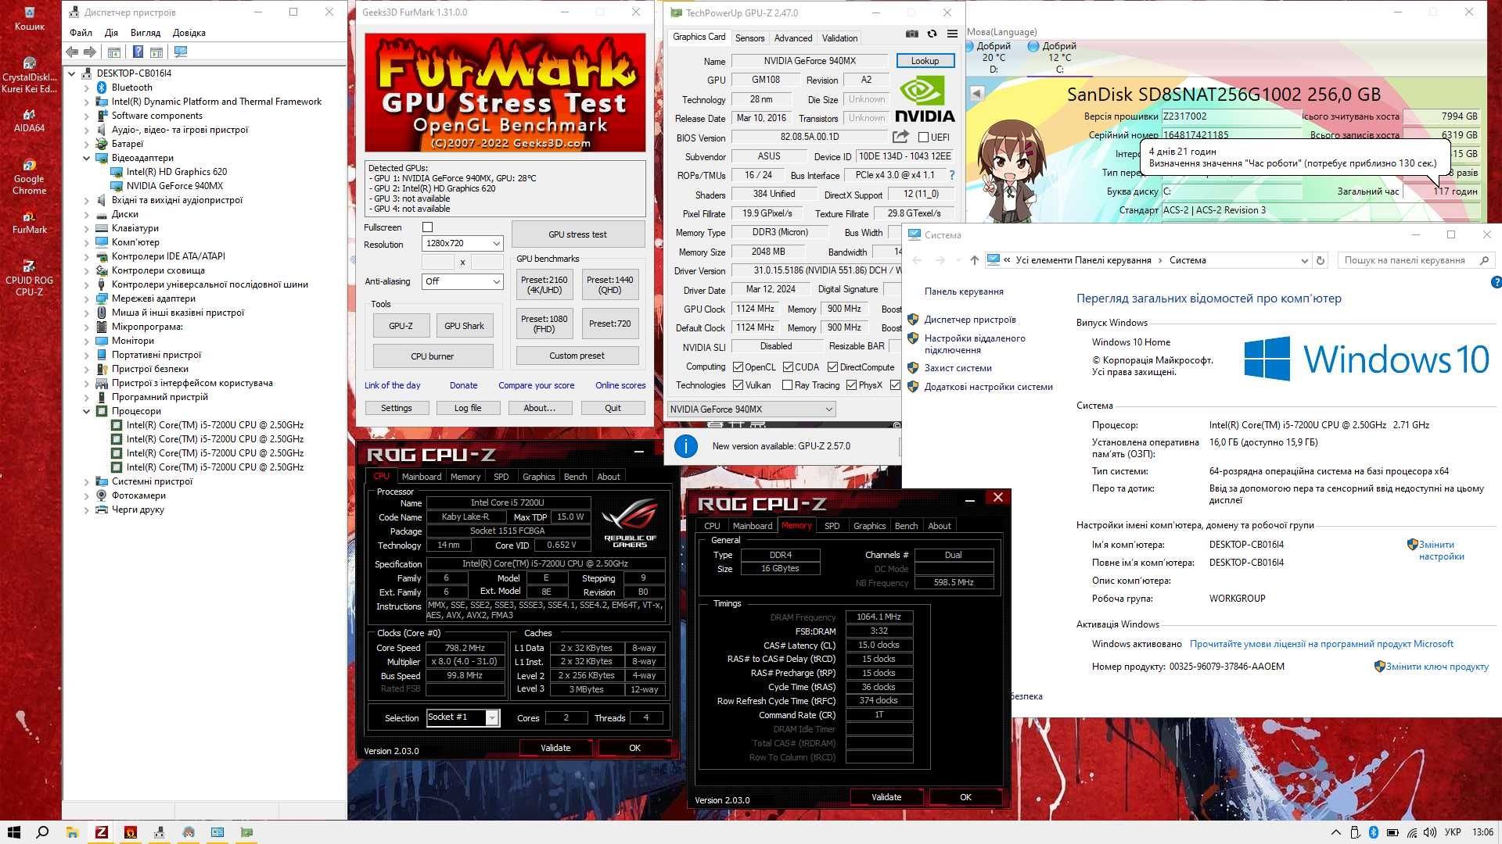Screen dimensions: 1502x844
Task: Click FurMark custom width input field
Action: click(x=438, y=263)
